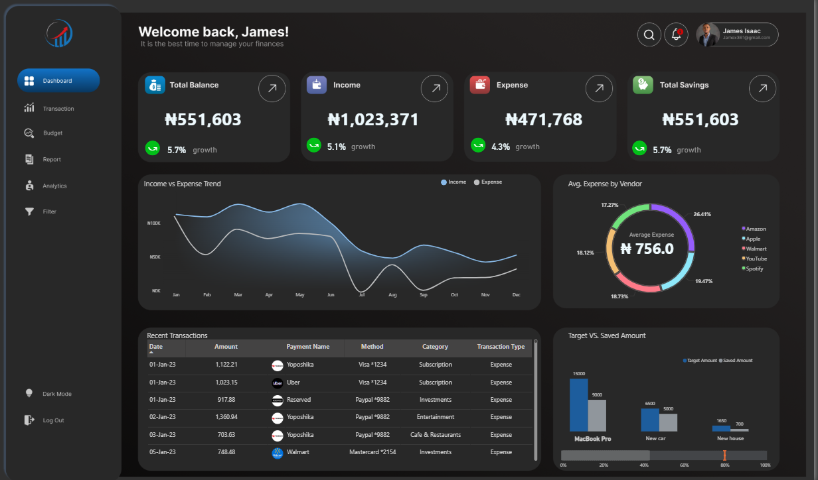Open the Income card arrow button
The height and width of the screenshot is (480, 818).
tap(435, 88)
